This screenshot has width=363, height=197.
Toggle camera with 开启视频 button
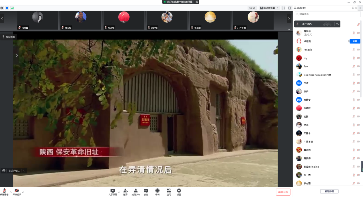[x=17, y=191]
